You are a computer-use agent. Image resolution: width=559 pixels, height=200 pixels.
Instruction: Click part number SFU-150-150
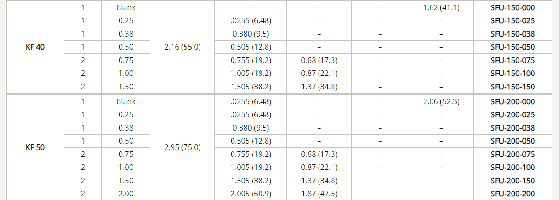512,87
